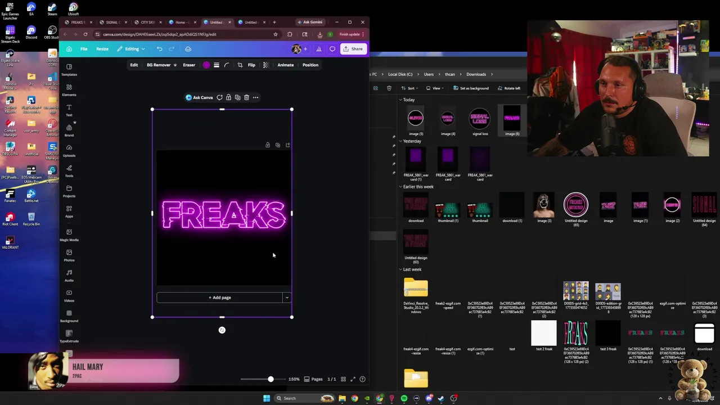Open the more options ellipsis menu
Screen dimensions: 720x405
click(x=255, y=97)
